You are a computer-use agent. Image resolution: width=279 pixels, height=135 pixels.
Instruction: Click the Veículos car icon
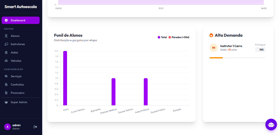(6, 61)
